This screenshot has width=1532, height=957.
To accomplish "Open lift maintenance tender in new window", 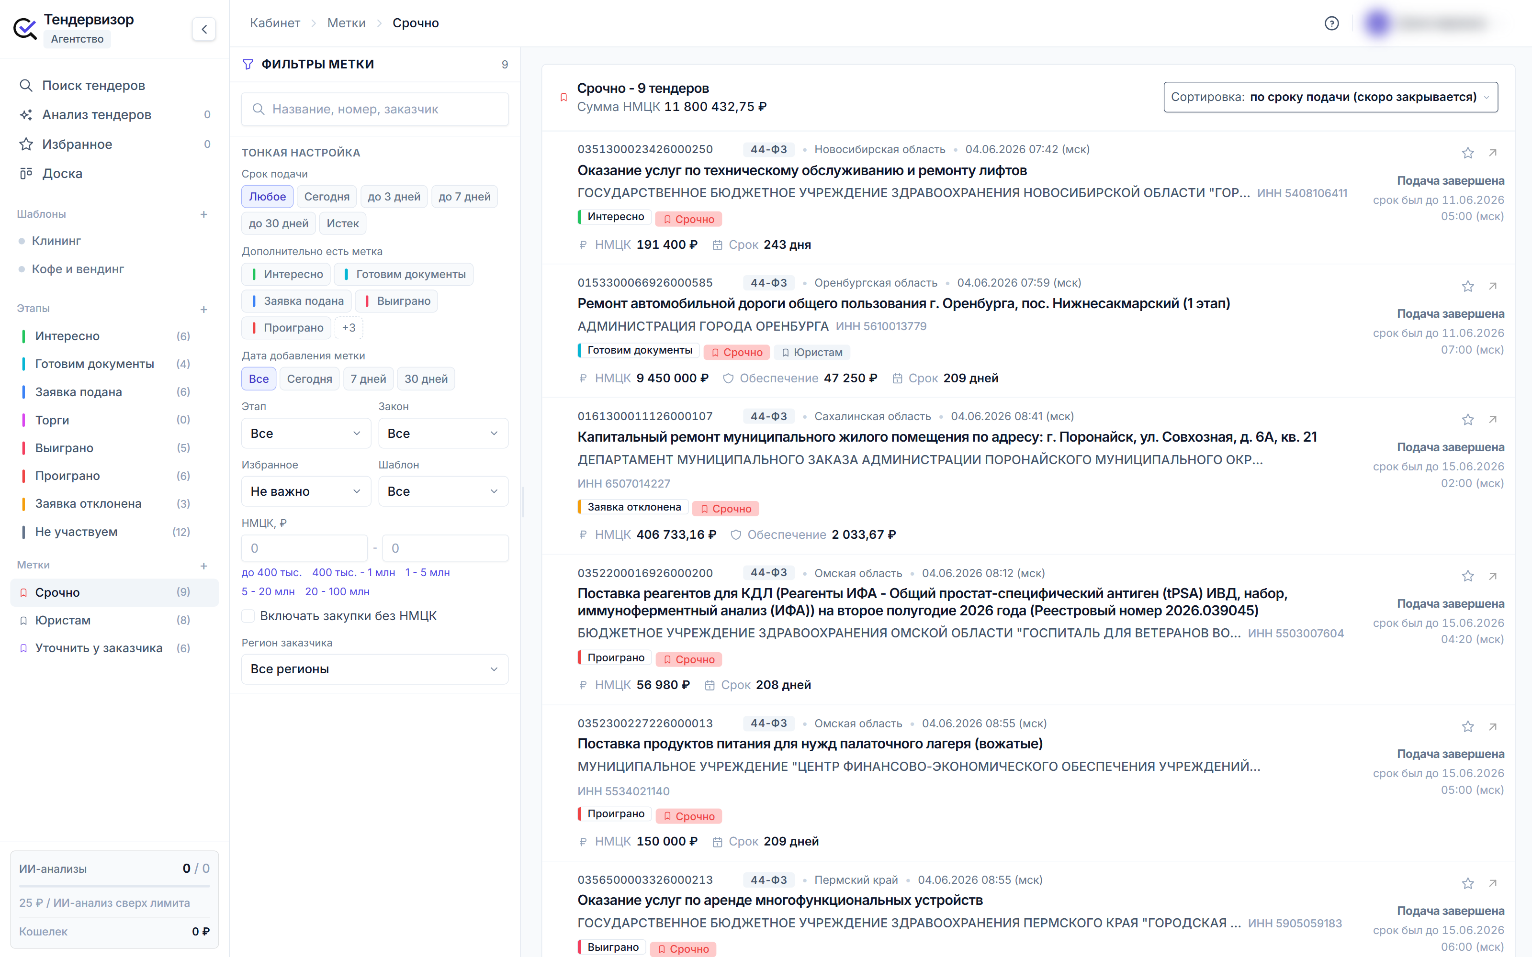I will tap(1493, 153).
